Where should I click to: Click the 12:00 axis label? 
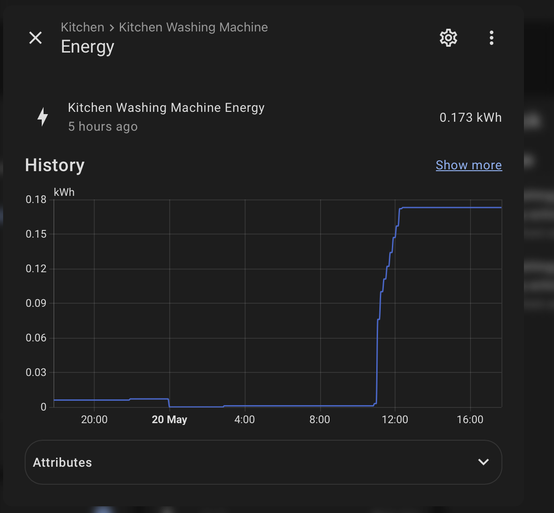(395, 420)
